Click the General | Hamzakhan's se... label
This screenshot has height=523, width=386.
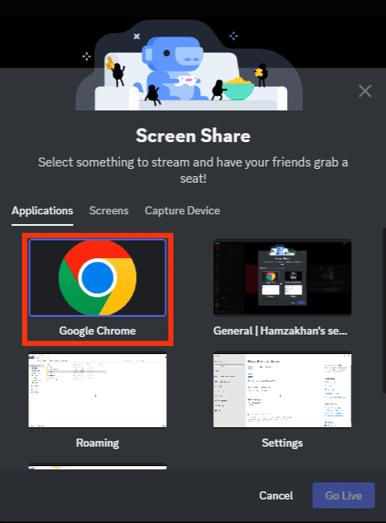pyautogui.click(x=280, y=331)
